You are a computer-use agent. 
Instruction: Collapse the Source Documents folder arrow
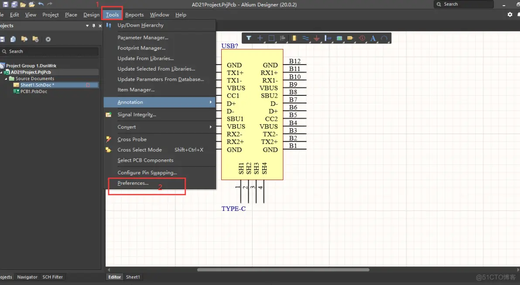(x=6, y=78)
